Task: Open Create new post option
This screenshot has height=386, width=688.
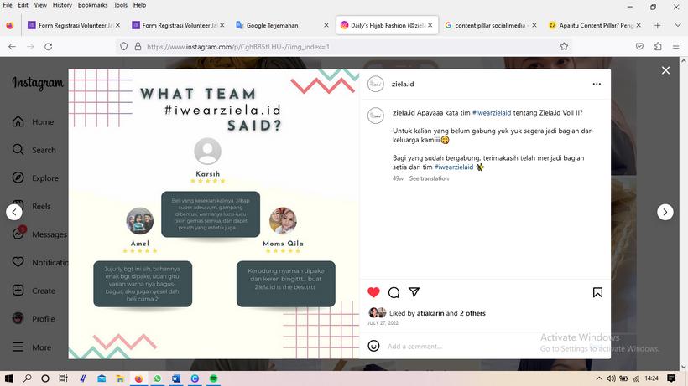Action: pos(34,291)
